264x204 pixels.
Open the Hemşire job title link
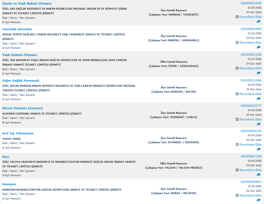(x=9, y=184)
